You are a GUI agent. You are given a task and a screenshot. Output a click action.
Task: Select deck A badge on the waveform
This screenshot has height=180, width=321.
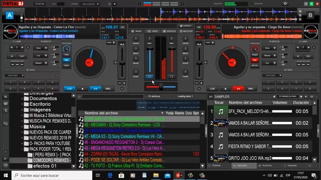point(10,15)
